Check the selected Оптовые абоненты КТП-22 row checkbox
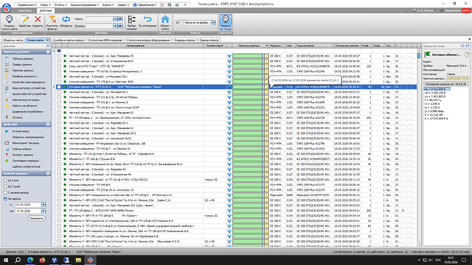472x265 pixels. [x=59, y=87]
